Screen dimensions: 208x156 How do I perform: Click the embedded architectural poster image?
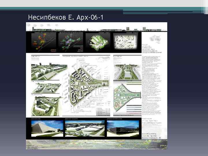(x=96, y=86)
